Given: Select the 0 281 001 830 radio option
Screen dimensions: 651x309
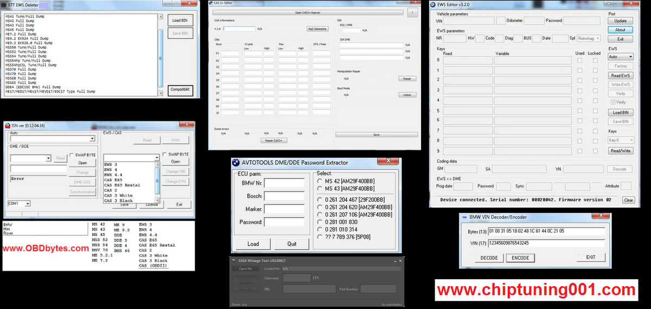Looking at the screenshot, I should pyautogui.click(x=321, y=222).
